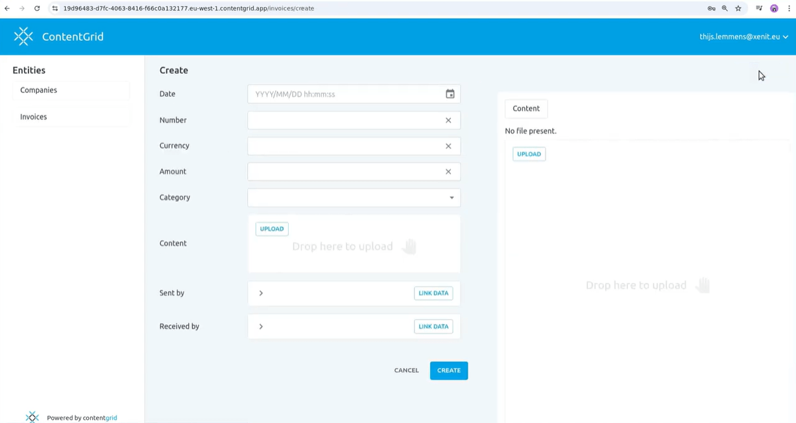Open the date picker calendar icon
Image resolution: width=796 pixels, height=423 pixels.
tap(450, 94)
